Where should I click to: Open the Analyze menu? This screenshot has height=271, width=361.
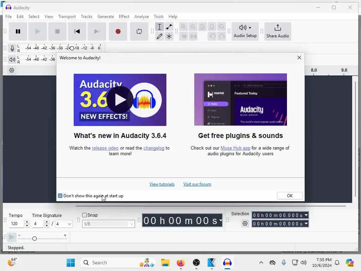tap(142, 17)
